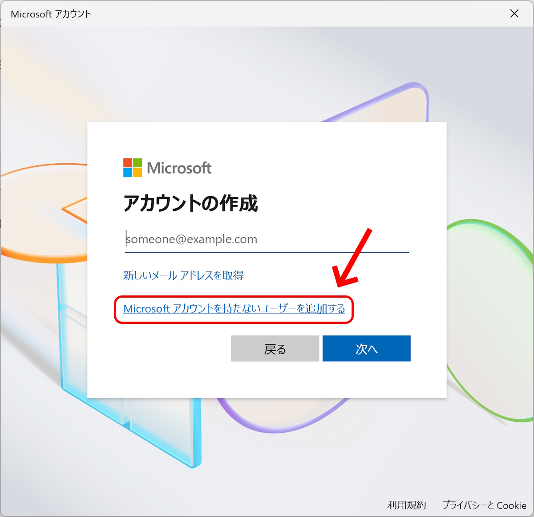Proceed to the next step
Image resolution: width=534 pixels, height=517 pixels.
tap(366, 348)
